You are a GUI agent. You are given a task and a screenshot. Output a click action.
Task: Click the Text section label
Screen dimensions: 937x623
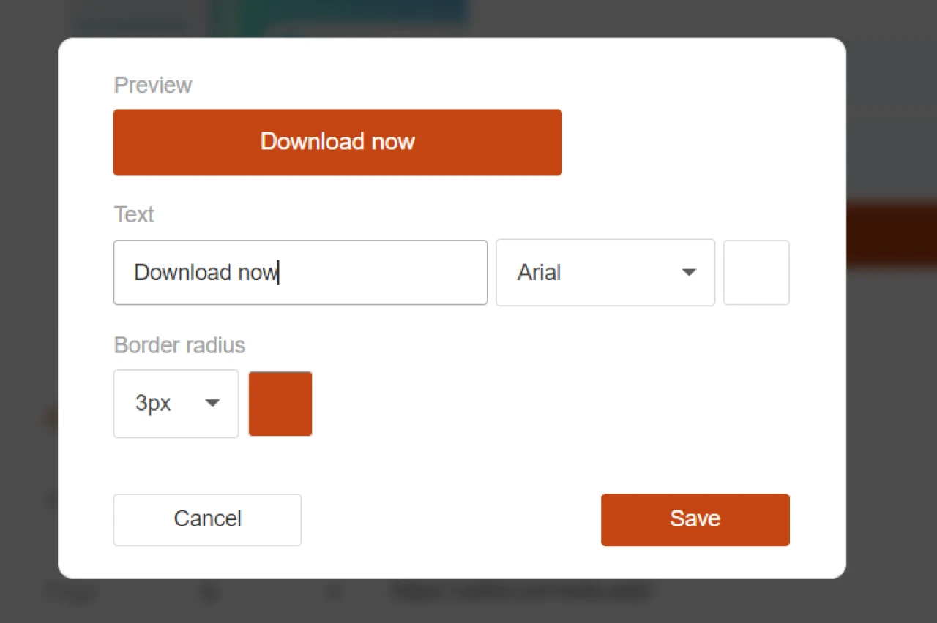coord(134,214)
